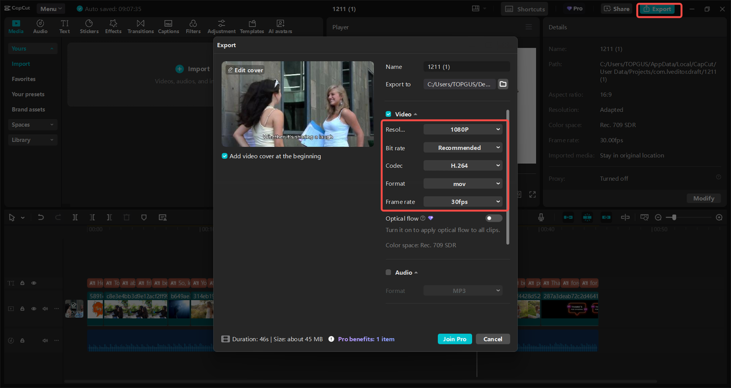Click the redo arrow in timeline toolbar
The height and width of the screenshot is (388, 731).
tap(58, 217)
